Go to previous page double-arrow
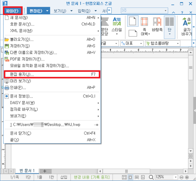The width and height of the screenshot is (196, 181). click(191, 161)
